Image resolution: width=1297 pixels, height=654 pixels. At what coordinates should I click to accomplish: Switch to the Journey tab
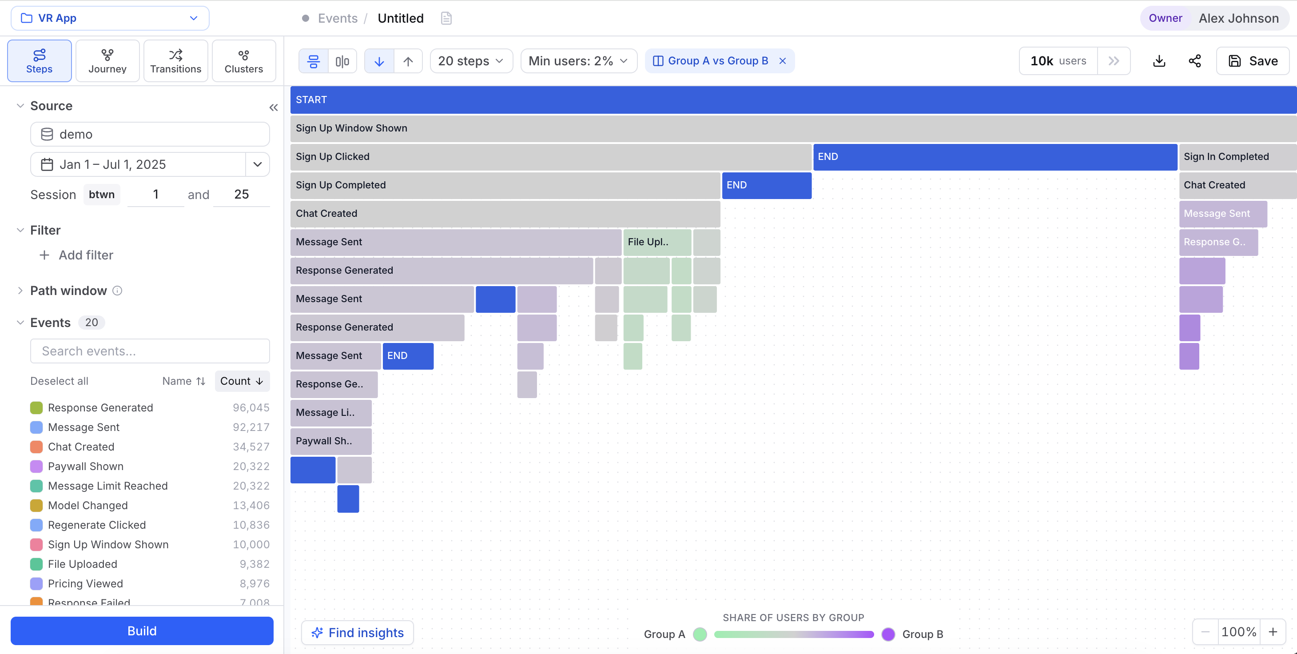click(107, 61)
